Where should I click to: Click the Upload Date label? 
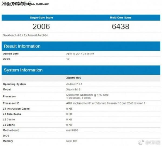coord(11,54)
